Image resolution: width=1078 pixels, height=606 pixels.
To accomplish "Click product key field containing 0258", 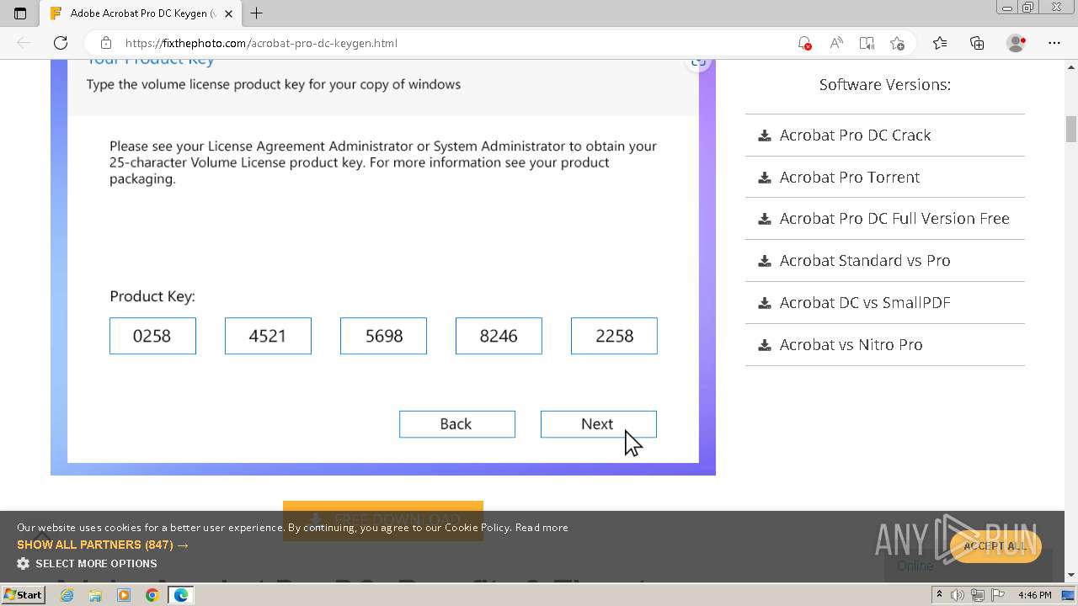I will (152, 336).
